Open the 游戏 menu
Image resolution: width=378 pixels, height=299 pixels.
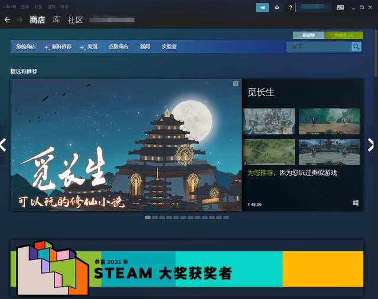pyautogui.click(x=51, y=6)
